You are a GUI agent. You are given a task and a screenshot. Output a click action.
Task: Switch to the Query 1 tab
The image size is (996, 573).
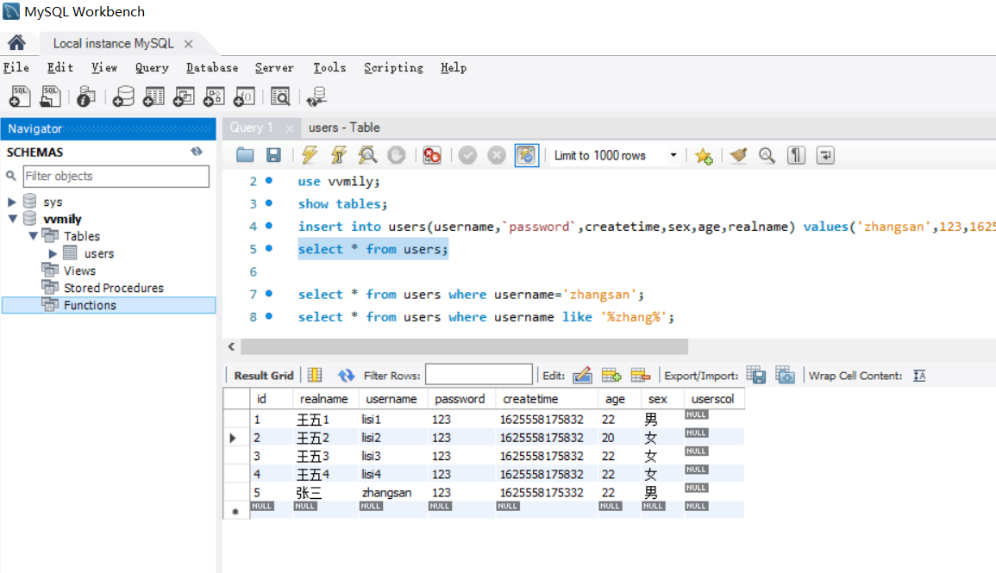pos(252,128)
